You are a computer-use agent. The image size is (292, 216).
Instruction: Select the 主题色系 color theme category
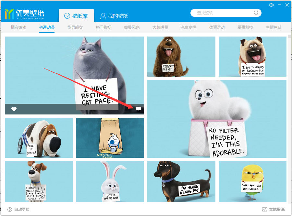tap(274, 27)
